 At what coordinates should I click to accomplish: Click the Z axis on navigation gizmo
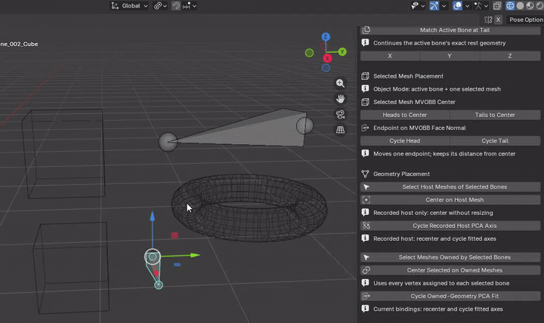point(326,37)
